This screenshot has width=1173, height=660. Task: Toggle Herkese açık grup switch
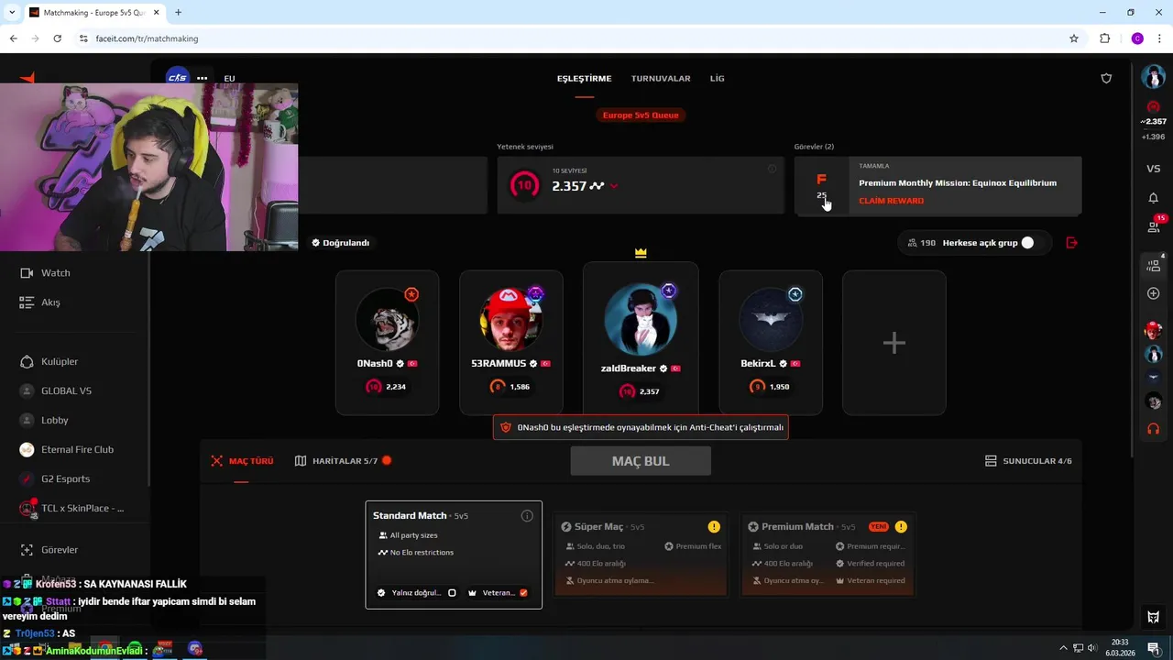[1026, 243]
